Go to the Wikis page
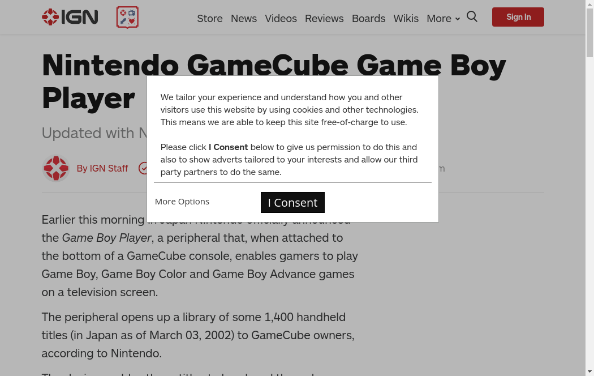The height and width of the screenshot is (376, 594). point(406,19)
